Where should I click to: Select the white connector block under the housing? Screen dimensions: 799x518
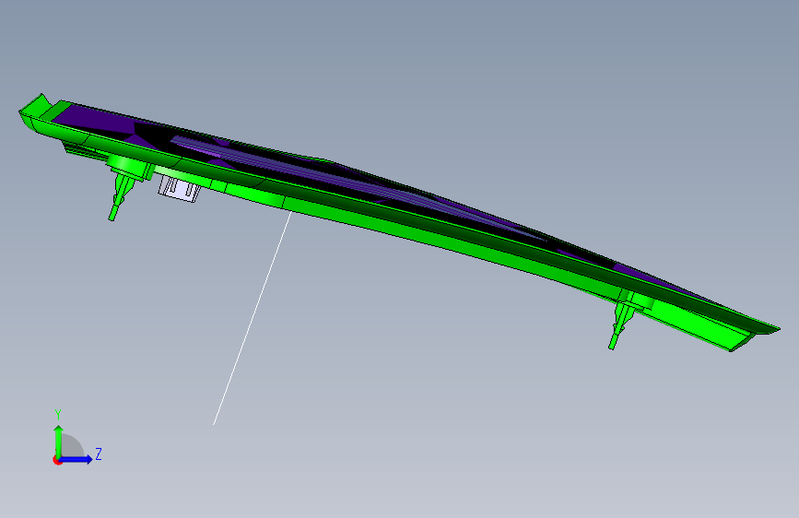click(179, 189)
